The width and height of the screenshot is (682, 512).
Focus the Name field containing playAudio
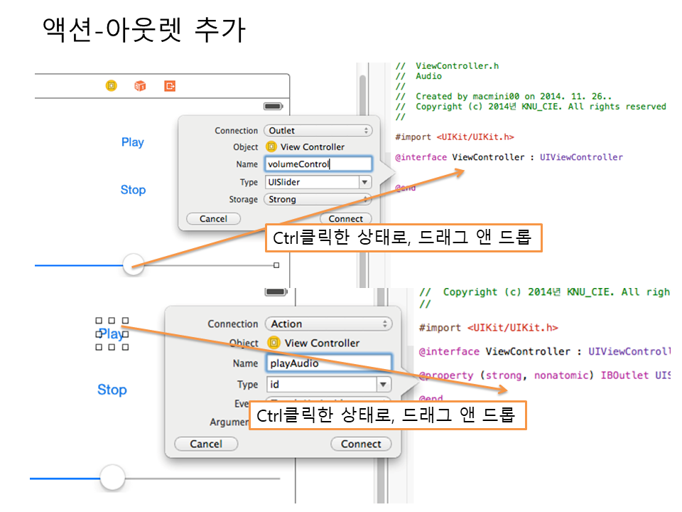(x=328, y=363)
